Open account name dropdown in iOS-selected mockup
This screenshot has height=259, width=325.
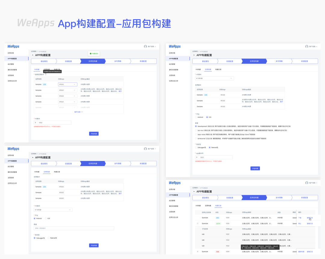[313, 46]
